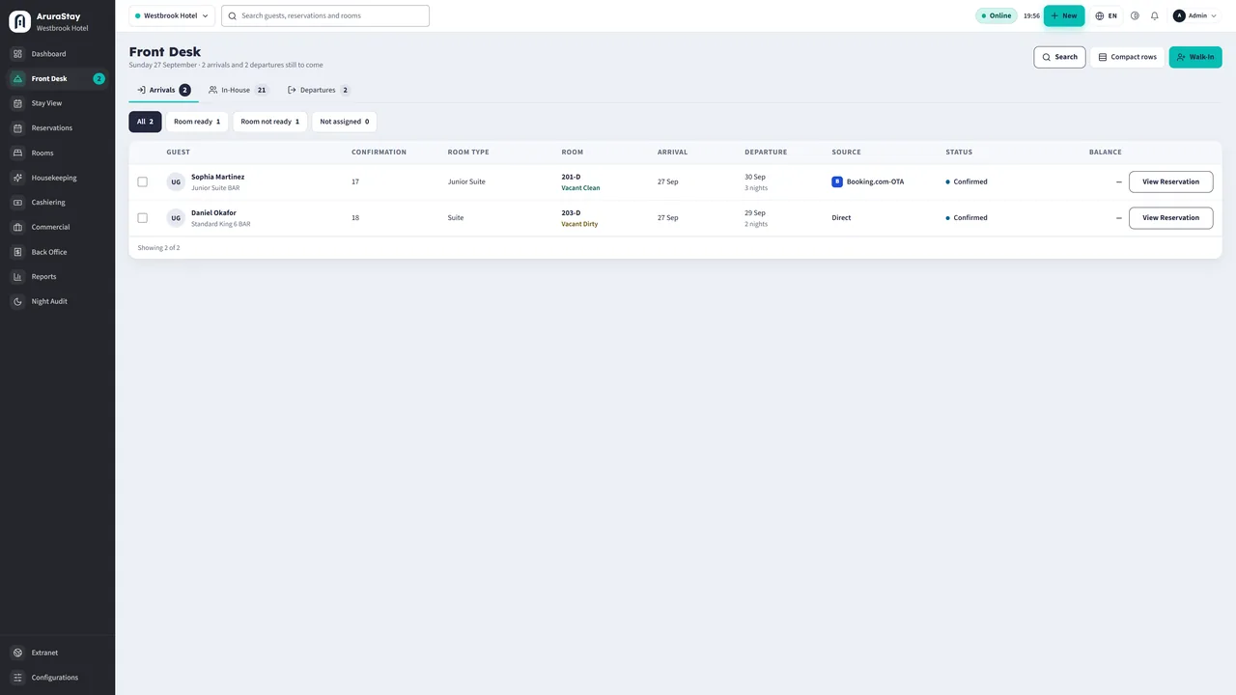
Task: Open the Extranet link in sidebar
Action: 57,653
